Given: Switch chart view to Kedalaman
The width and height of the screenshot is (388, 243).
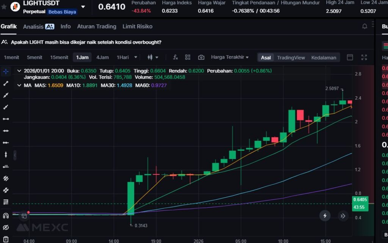Looking at the screenshot, I should pyautogui.click(x=324, y=58).
